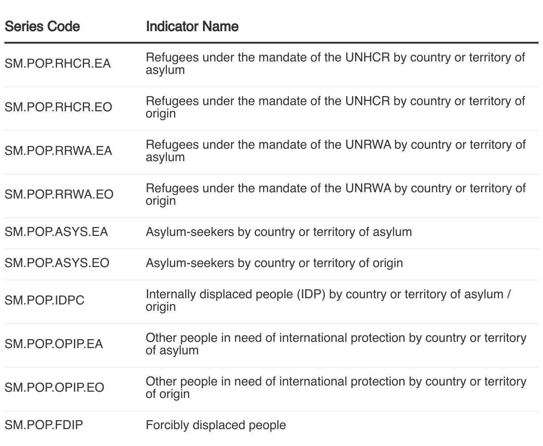
Task: Select series code SM.POP.OPIP.EA
Action: (54, 344)
